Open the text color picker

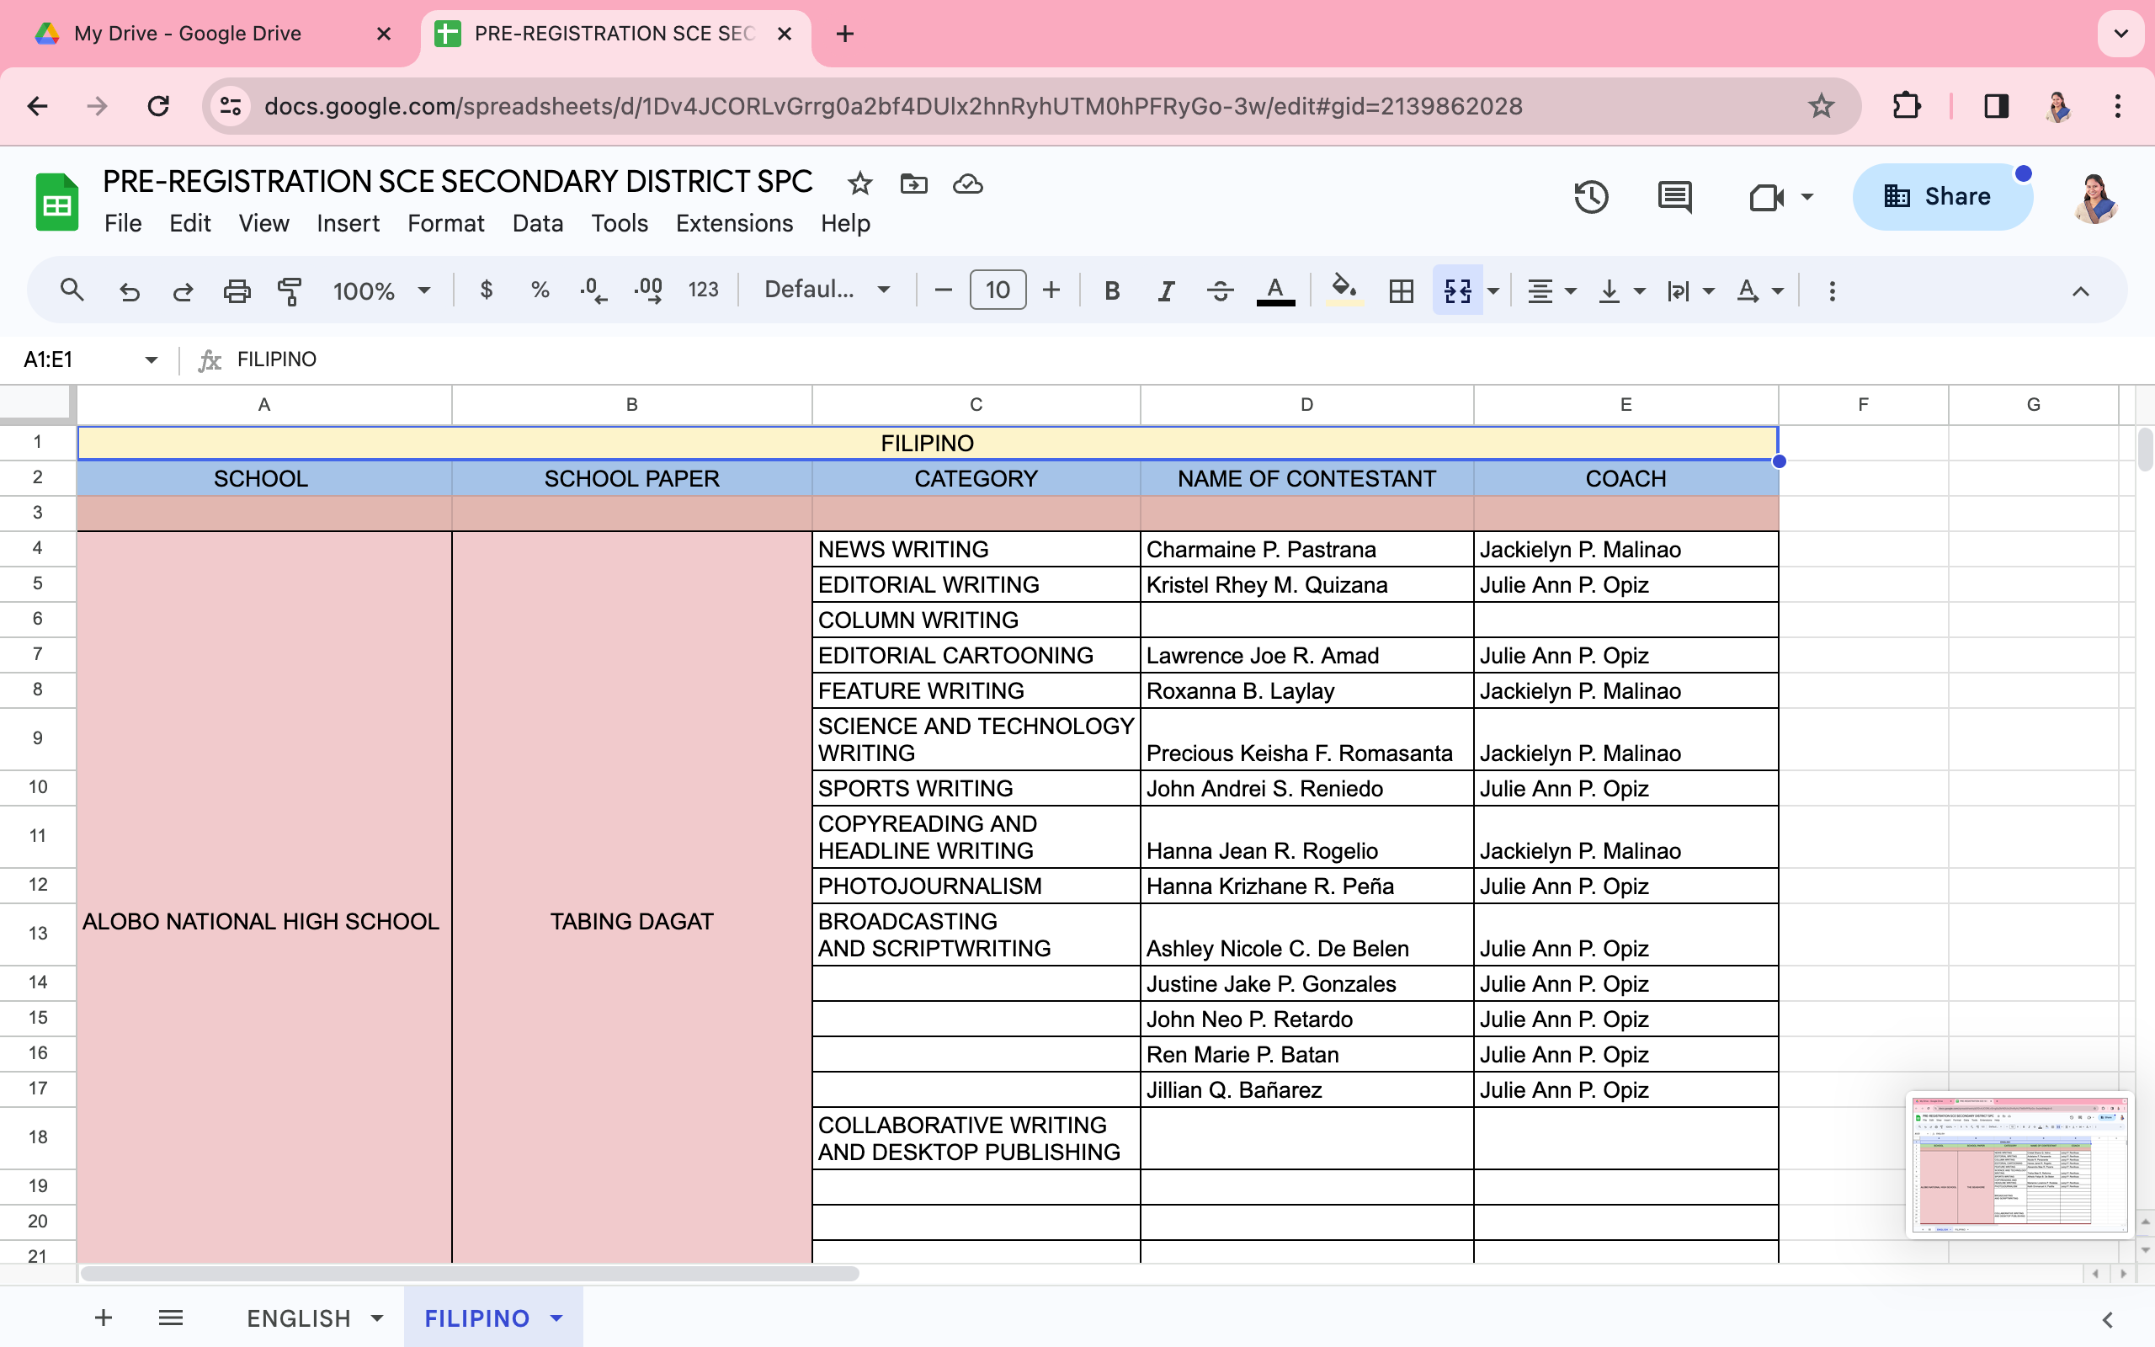[x=1275, y=290]
